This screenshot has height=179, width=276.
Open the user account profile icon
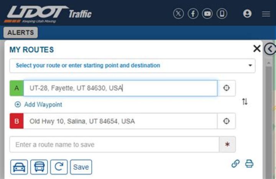click(x=247, y=14)
